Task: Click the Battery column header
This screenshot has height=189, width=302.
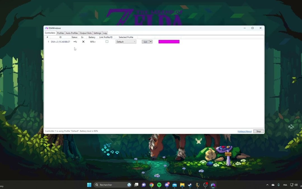Action: [92, 37]
